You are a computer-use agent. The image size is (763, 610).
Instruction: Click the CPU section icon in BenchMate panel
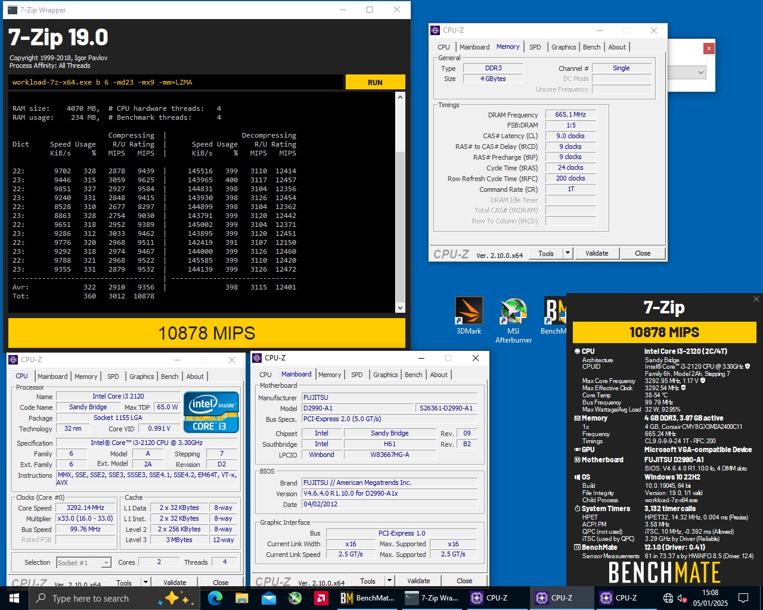pyautogui.click(x=577, y=351)
